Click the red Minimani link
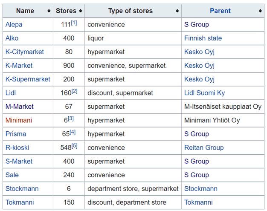This screenshot has width=267, height=211. pyautogui.click(x=18, y=120)
